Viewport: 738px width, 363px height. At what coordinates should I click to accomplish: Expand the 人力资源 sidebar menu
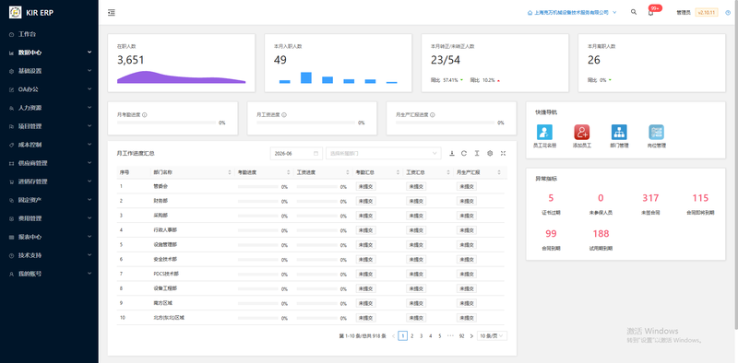(x=50, y=108)
